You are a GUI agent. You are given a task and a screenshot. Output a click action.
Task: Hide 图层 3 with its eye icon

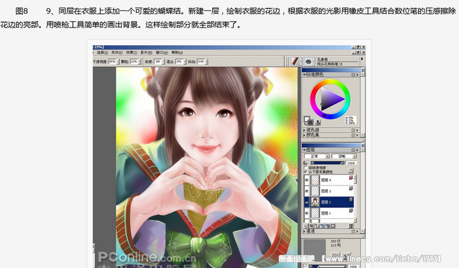point(307,191)
